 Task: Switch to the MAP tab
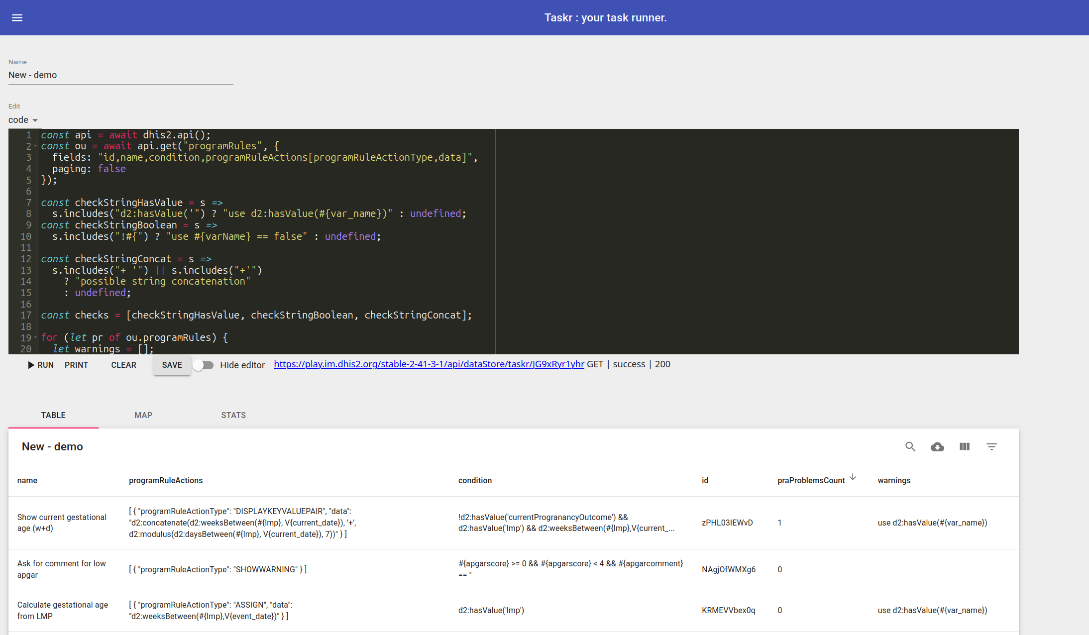click(143, 415)
